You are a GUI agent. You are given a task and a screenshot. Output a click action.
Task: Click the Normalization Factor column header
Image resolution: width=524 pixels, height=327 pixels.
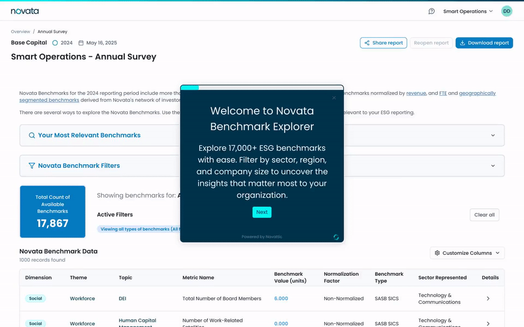pos(341,277)
